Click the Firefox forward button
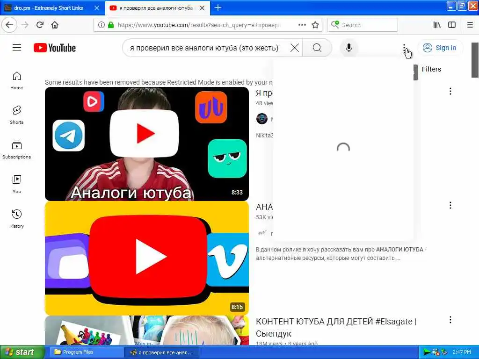Image resolution: width=479 pixels, height=359 pixels. click(x=25, y=25)
